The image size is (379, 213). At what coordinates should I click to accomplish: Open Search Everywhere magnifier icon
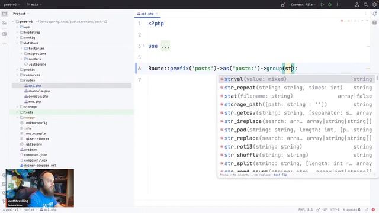coord(366,4)
